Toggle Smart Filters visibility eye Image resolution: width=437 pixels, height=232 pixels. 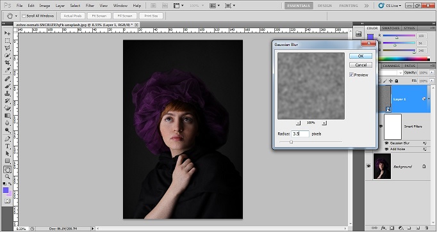[381, 127]
